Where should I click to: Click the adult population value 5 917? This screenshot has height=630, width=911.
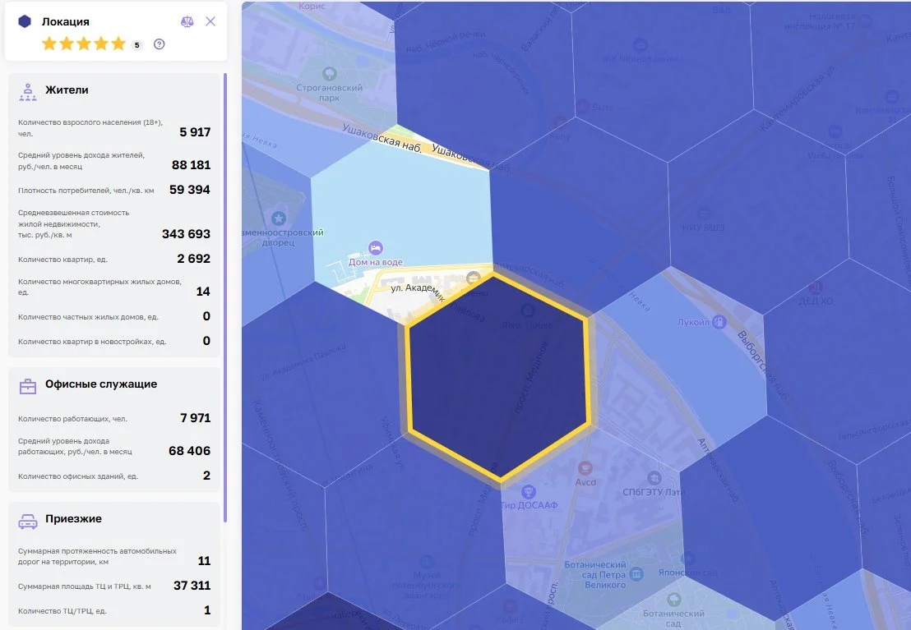[x=195, y=131]
